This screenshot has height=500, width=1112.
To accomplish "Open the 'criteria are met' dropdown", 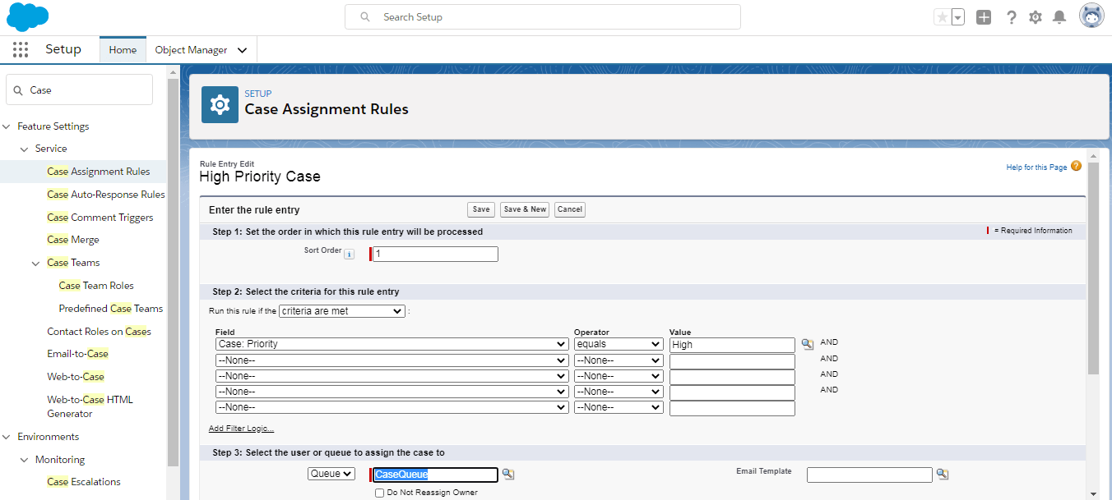I will point(342,311).
